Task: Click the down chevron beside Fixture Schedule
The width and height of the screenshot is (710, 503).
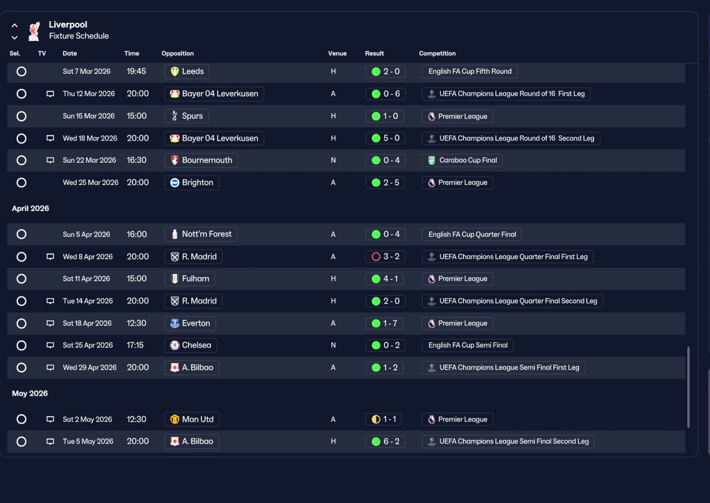Action: (15, 38)
